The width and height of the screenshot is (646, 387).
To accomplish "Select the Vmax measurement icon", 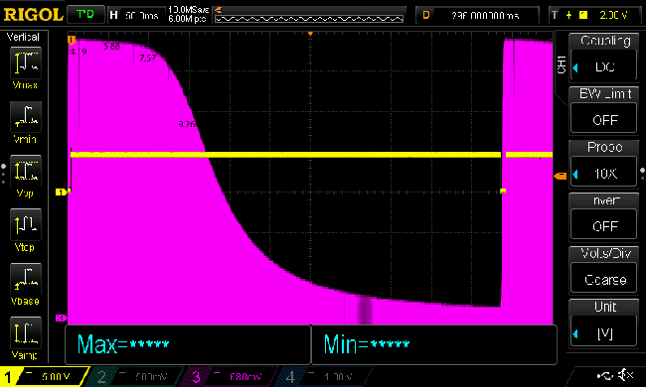I will coord(25,64).
